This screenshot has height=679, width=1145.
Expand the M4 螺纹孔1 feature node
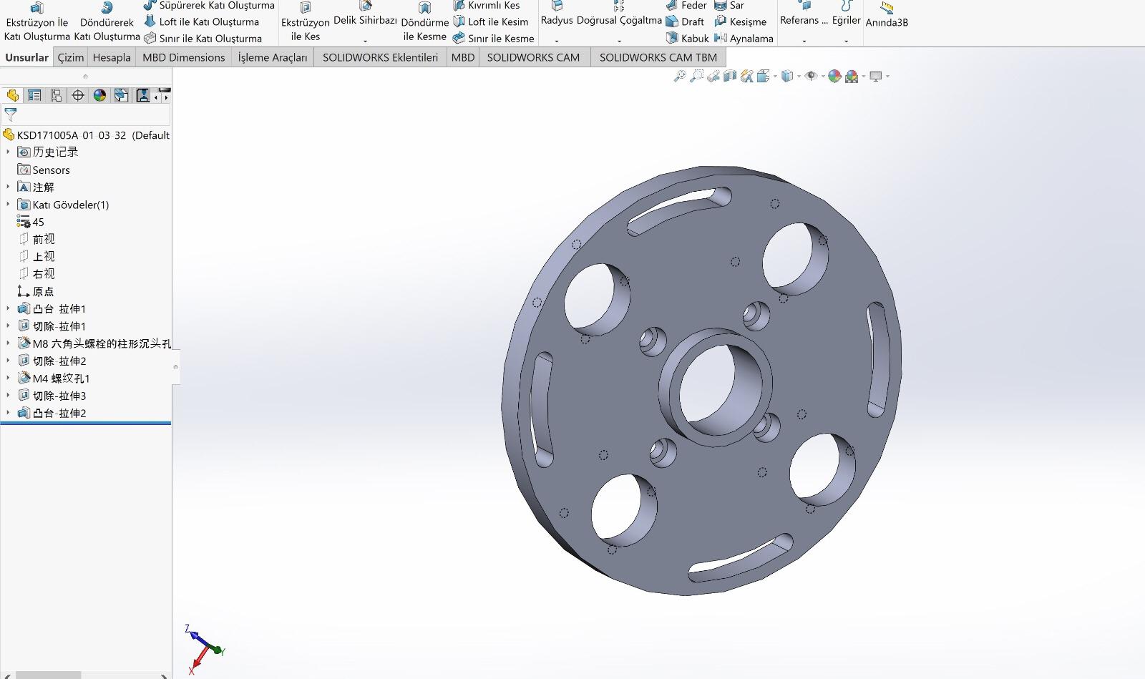click(x=8, y=377)
